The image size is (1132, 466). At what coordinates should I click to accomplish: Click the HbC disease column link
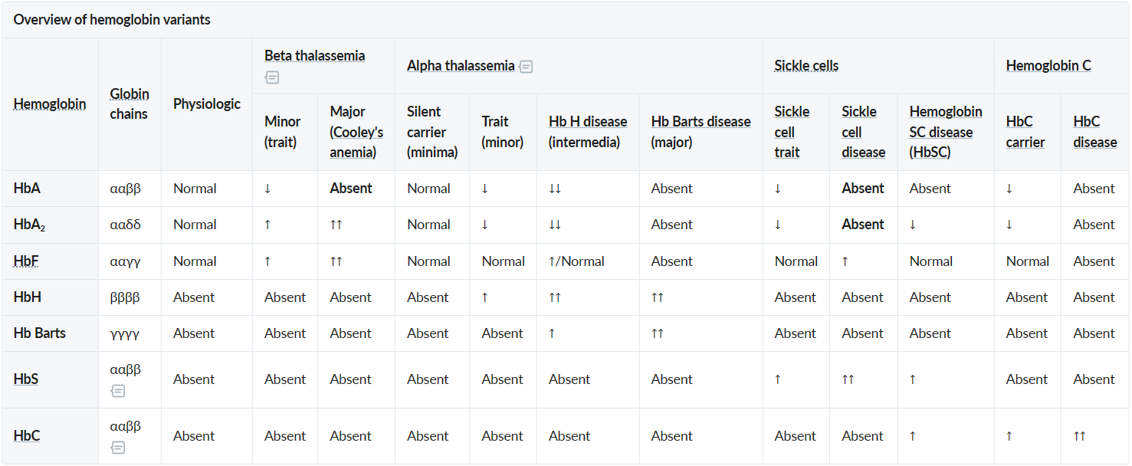click(x=1095, y=132)
